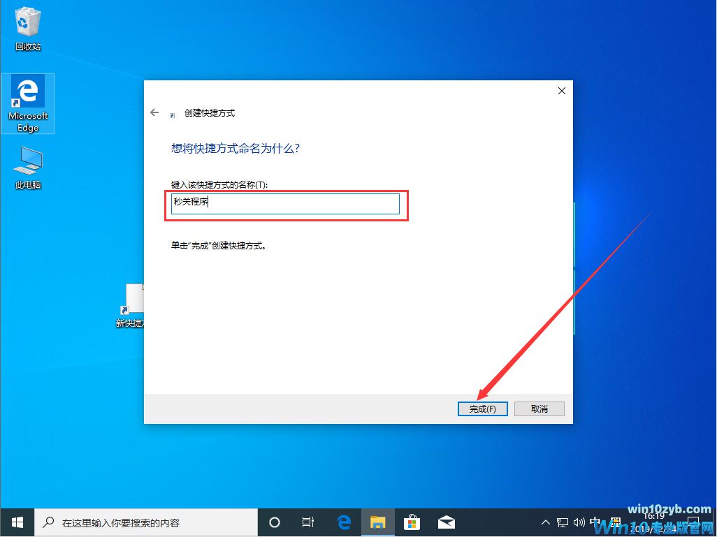Cancel the shortcut wizard with 取消

coord(539,409)
